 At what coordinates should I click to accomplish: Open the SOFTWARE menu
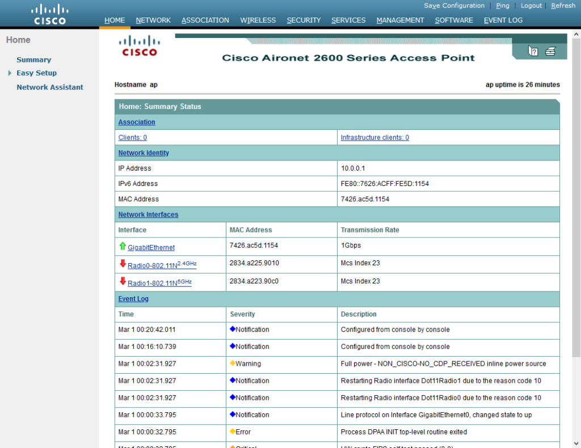[454, 20]
